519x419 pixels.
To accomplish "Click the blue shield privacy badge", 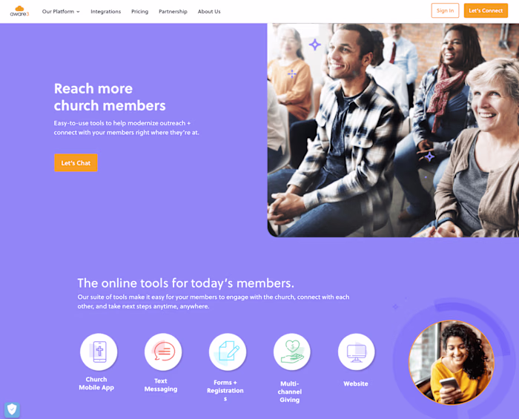I will pos(12,410).
